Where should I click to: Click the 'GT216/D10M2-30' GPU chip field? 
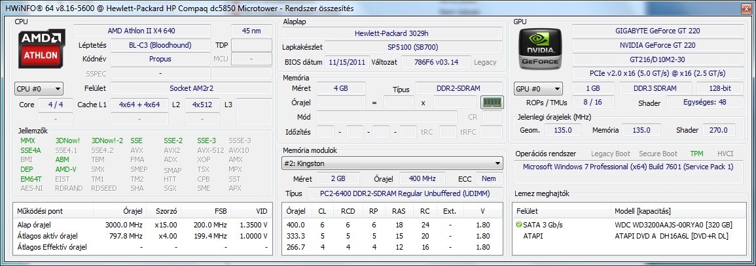(658, 59)
